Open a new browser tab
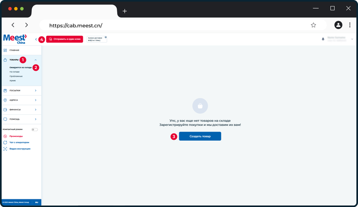 (x=124, y=11)
